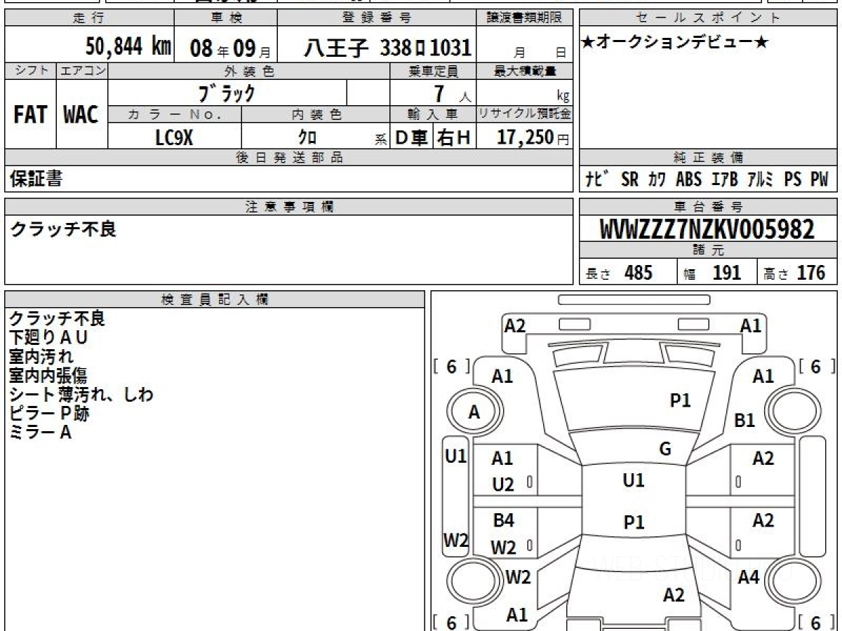Select the A4 damage mark on diagram
842x631 pixels.
pos(749,577)
